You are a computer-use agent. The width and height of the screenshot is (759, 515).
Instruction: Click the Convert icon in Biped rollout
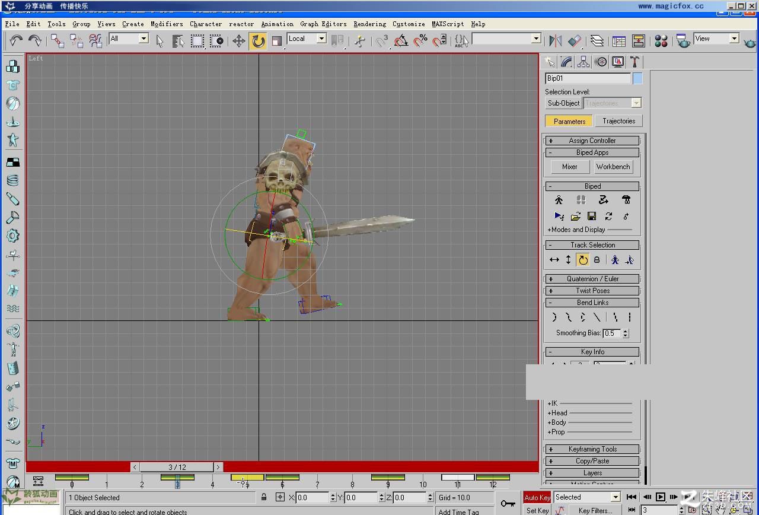click(608, 216)
